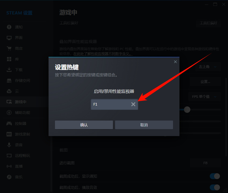Toggle 截图成功后，播放音效 switch
This screenshot has height=193, width=228.
pyautogui.click(x=215, y=187)
